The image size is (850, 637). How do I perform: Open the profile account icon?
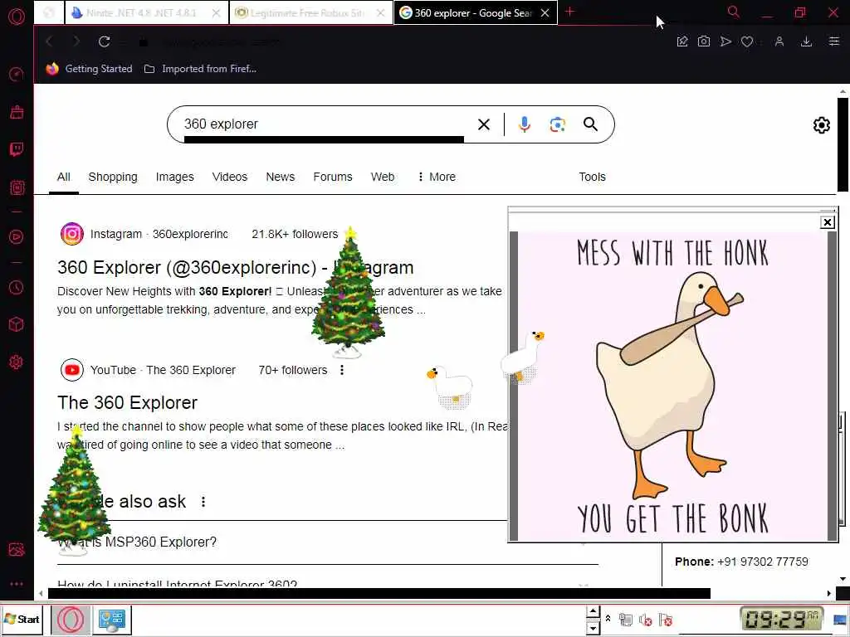pyautogui.click(x=779, y=41)
